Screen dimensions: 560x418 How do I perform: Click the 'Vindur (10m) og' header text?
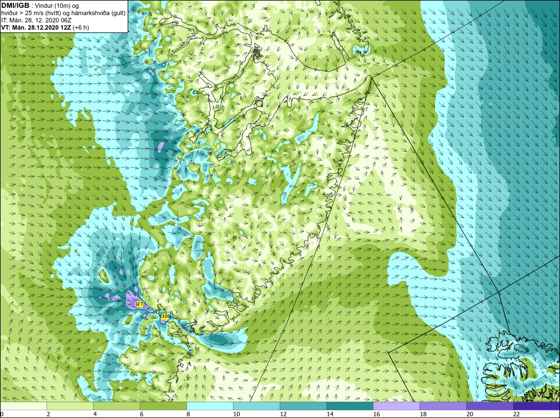coord(57,6)
